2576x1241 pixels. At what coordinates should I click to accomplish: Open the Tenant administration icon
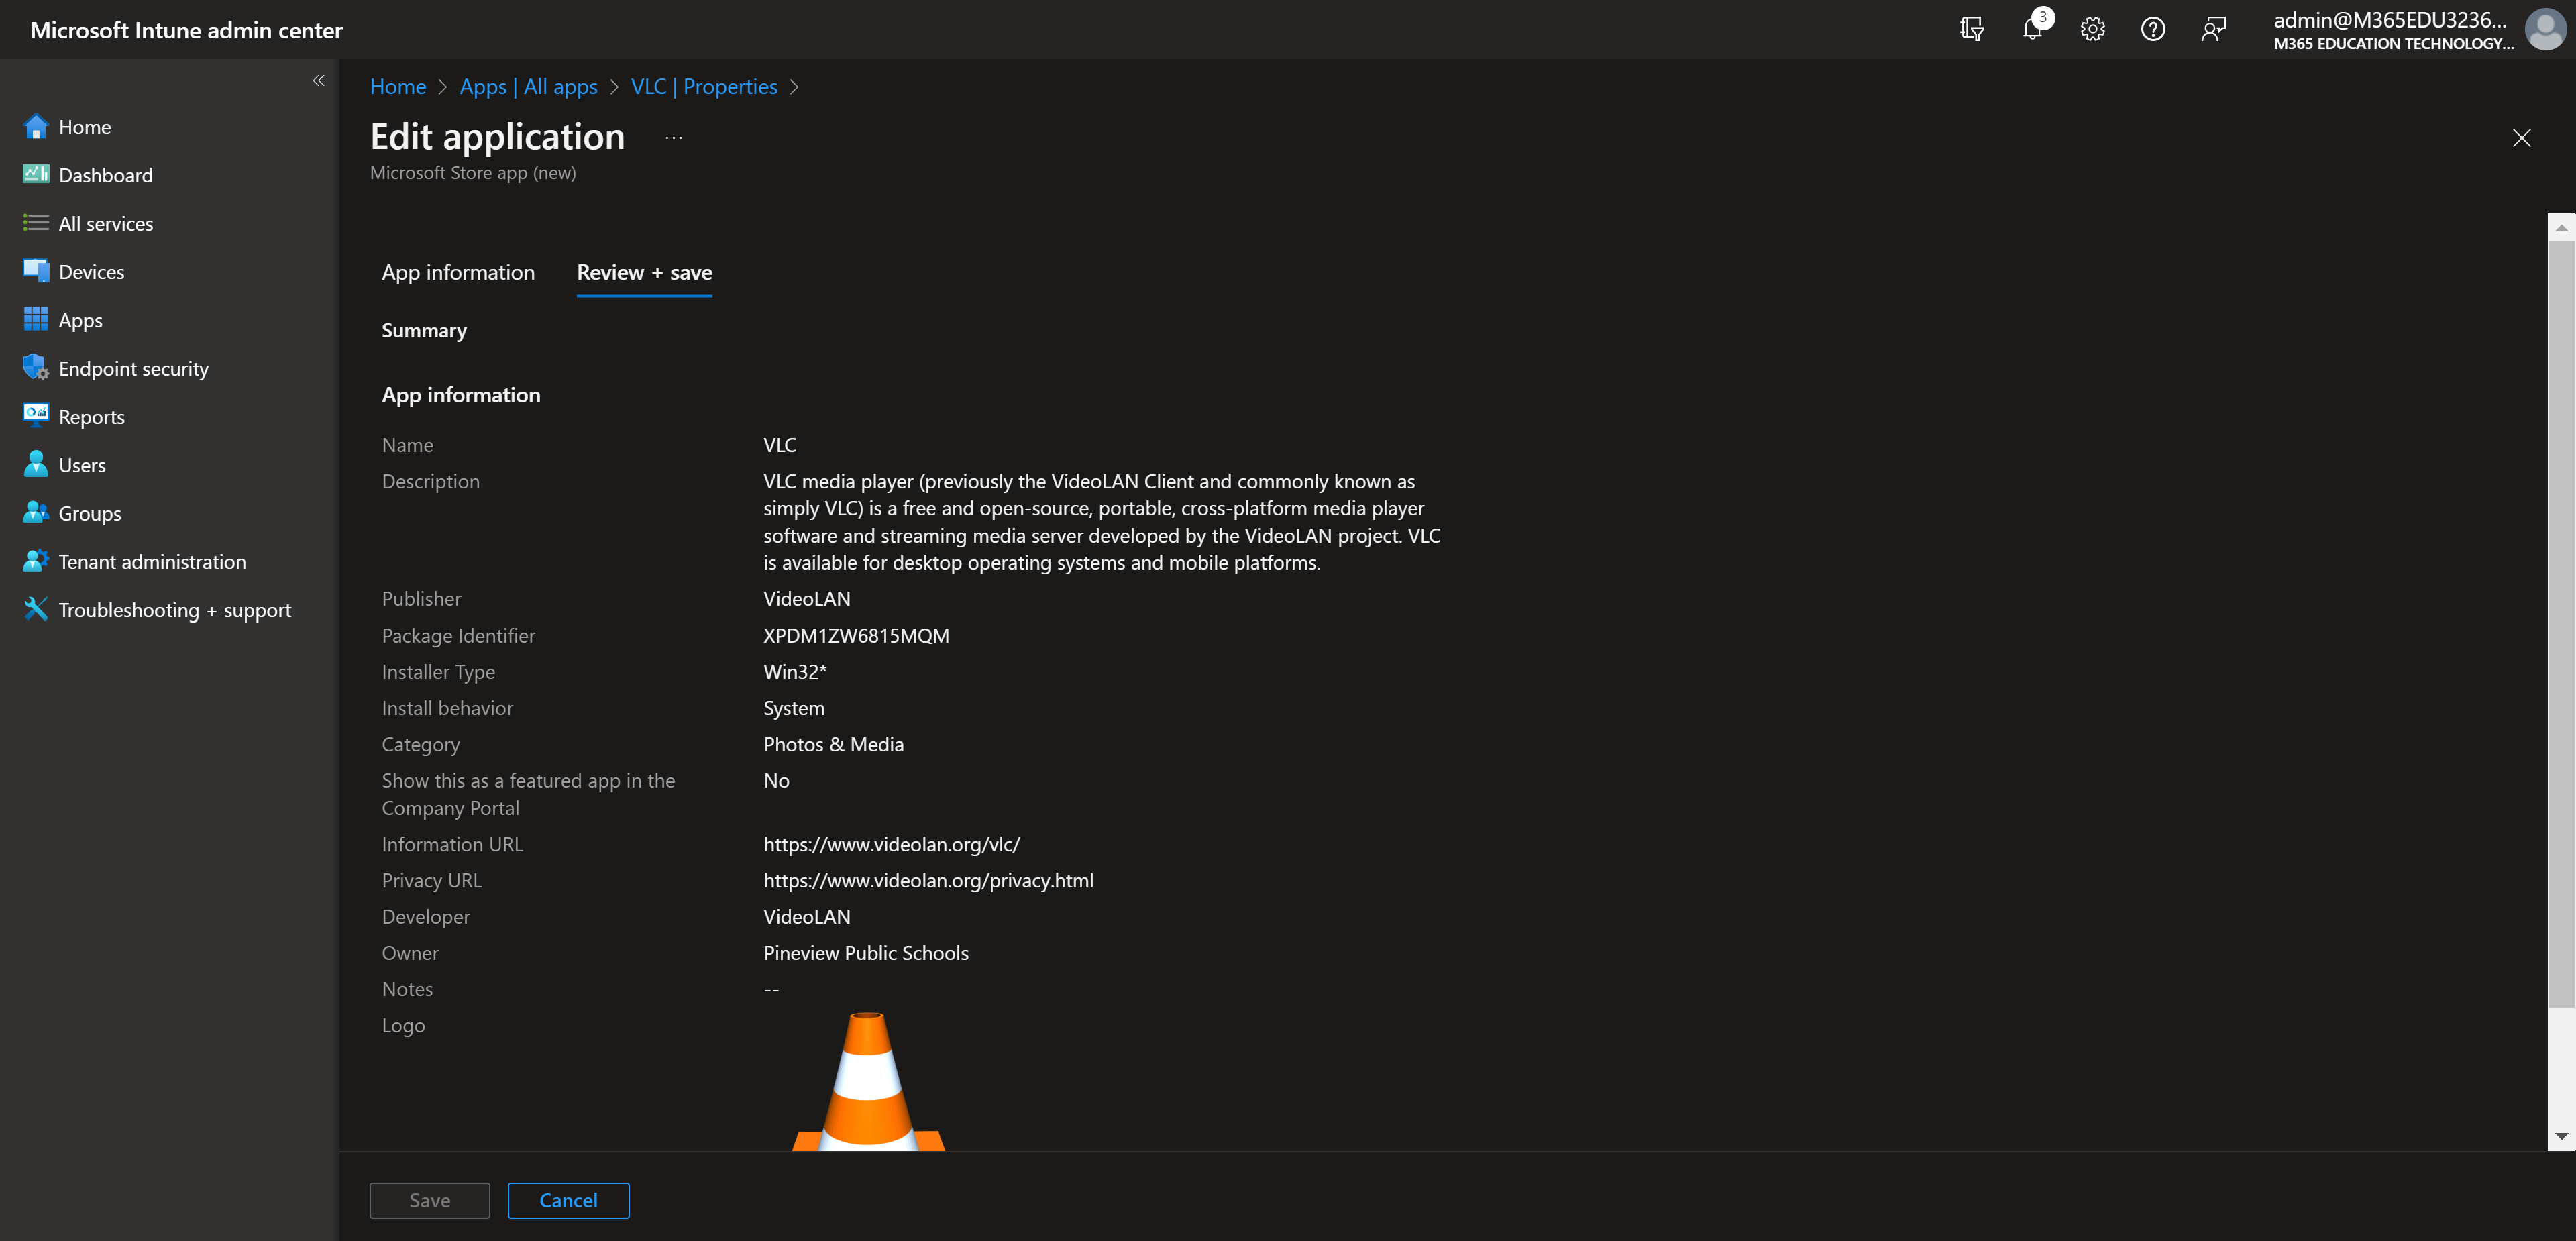coord(36,561)
